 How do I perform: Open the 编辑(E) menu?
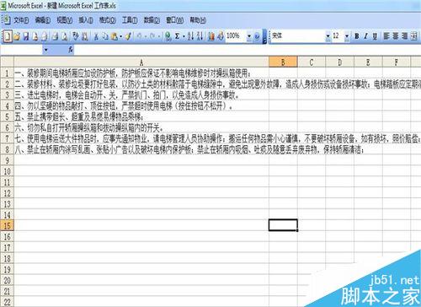click(x=43, y=20)
